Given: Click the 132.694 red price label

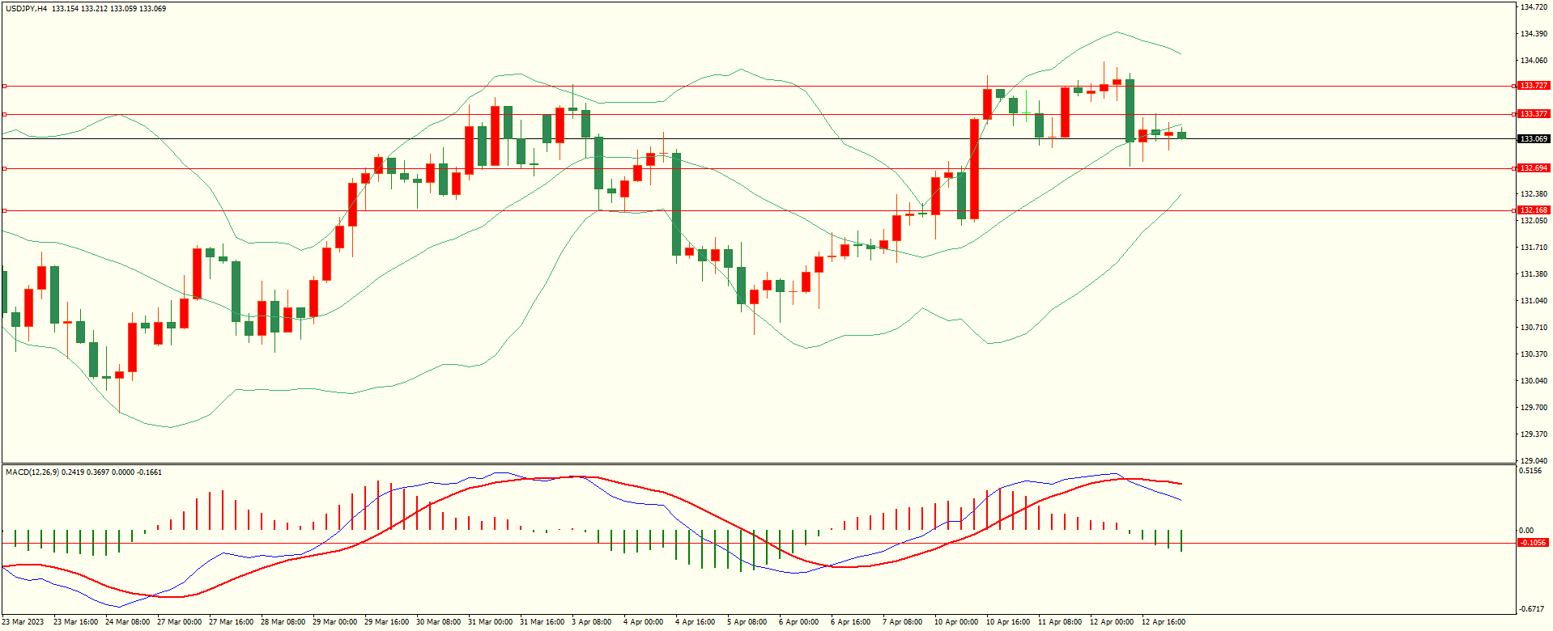Looking at the screenshot, I should pos(1533,168).
